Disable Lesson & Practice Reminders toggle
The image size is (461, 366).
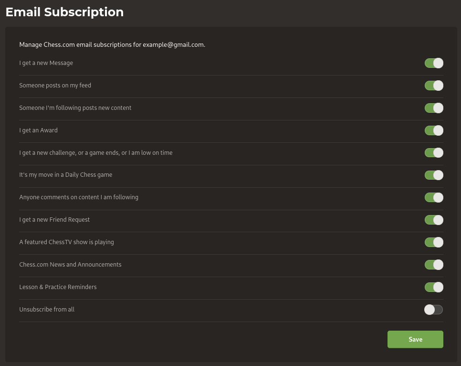tap(434, 287)
